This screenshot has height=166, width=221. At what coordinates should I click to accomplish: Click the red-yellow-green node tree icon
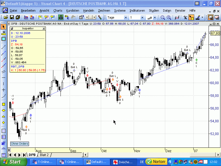pos(100,17)
